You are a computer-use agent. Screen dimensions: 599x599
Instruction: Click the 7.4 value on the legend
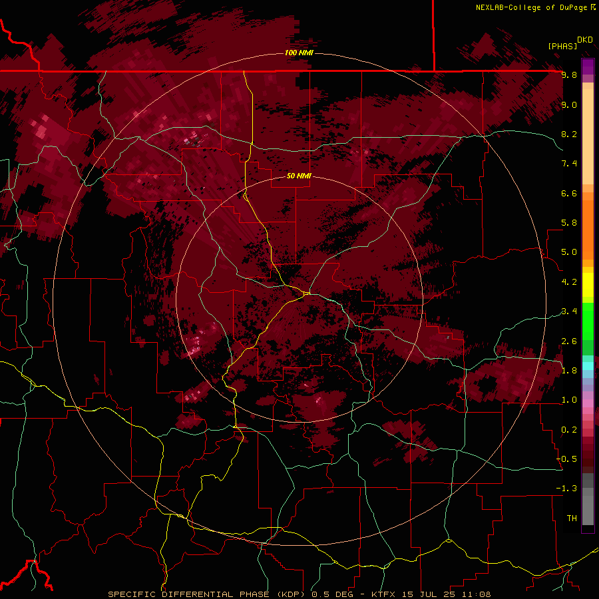click(569, 164)
